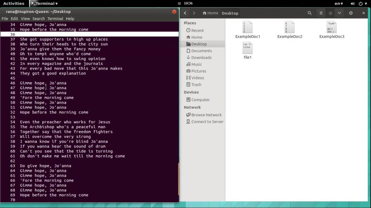Open Terminal Search menu
371x208 pixels.
pyautogui.click(x=39, y=18)
